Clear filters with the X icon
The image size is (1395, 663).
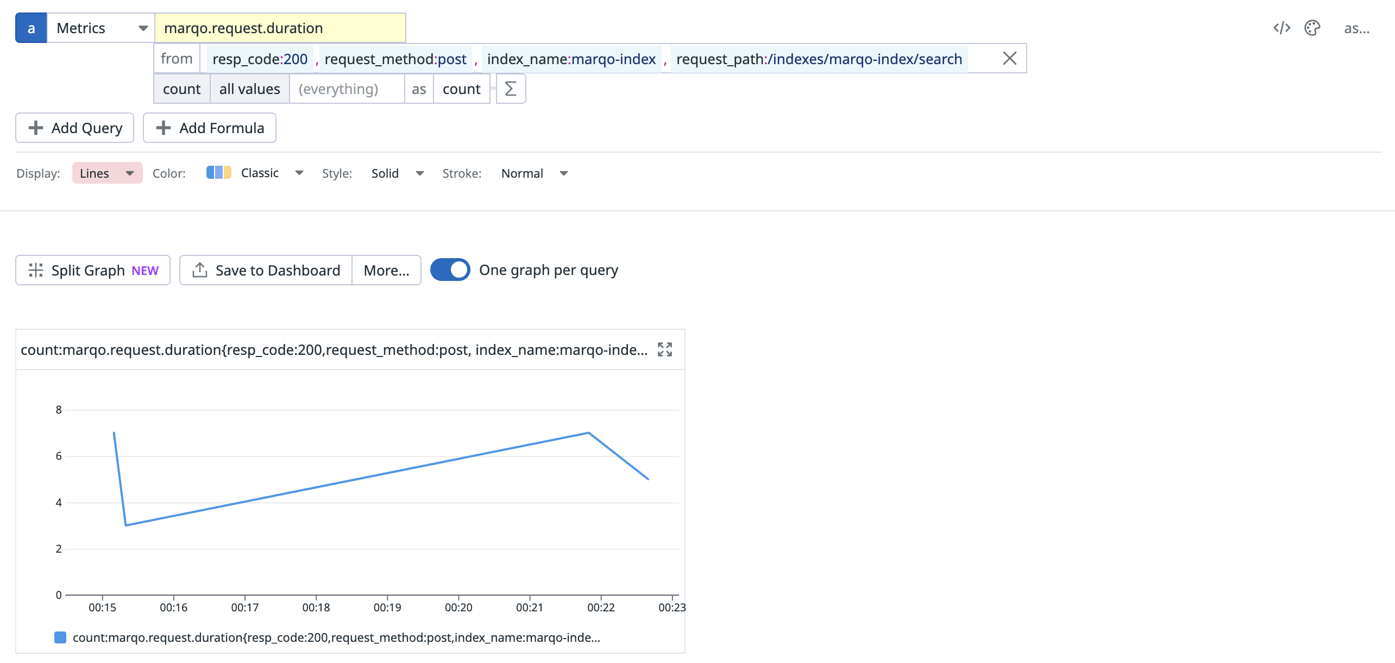point(1009,59)
